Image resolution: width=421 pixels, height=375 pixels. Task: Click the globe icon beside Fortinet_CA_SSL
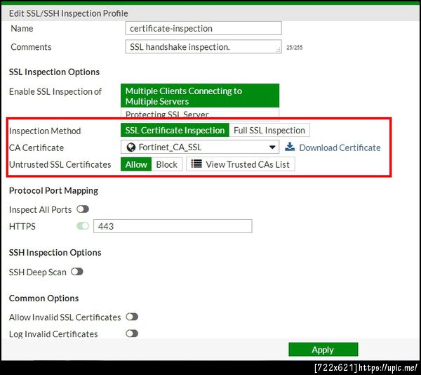click(131, 147)
